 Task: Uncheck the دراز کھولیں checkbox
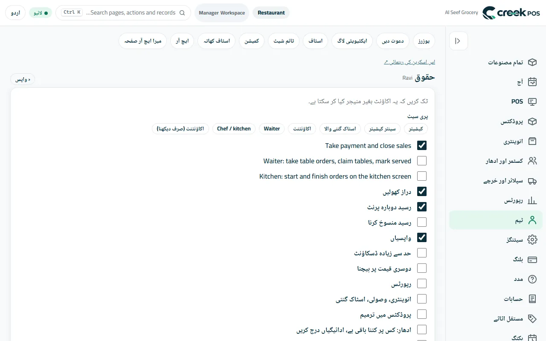(422, 191)
